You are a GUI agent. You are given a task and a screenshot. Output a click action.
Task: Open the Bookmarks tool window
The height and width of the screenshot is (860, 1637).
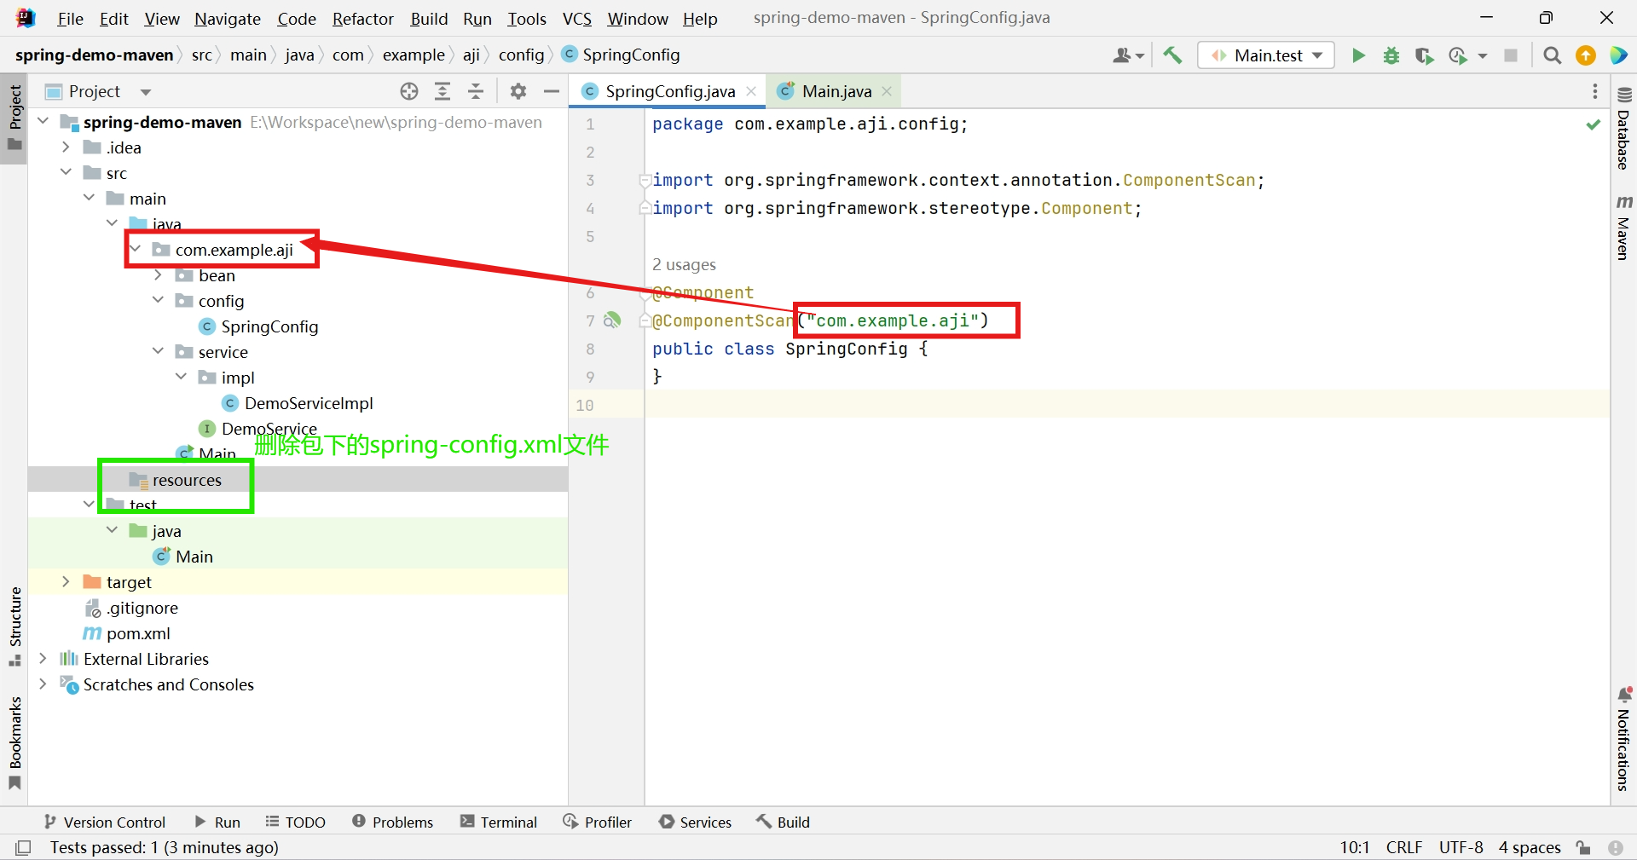point(14,743)
